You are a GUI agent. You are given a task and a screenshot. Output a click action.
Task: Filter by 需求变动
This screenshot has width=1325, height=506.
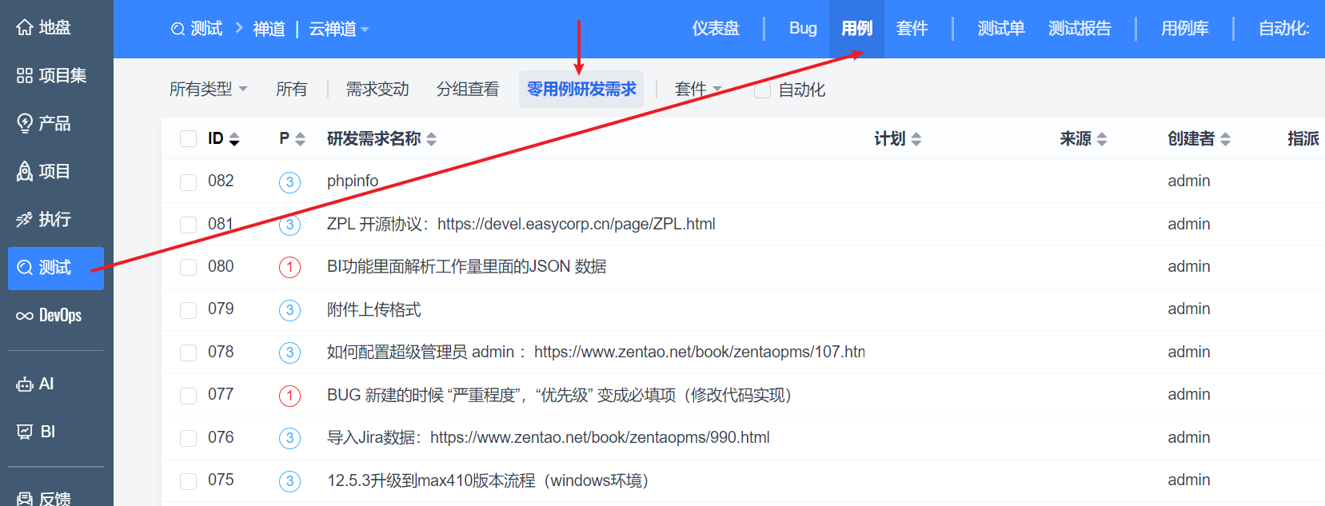click(x=377, y=89)
